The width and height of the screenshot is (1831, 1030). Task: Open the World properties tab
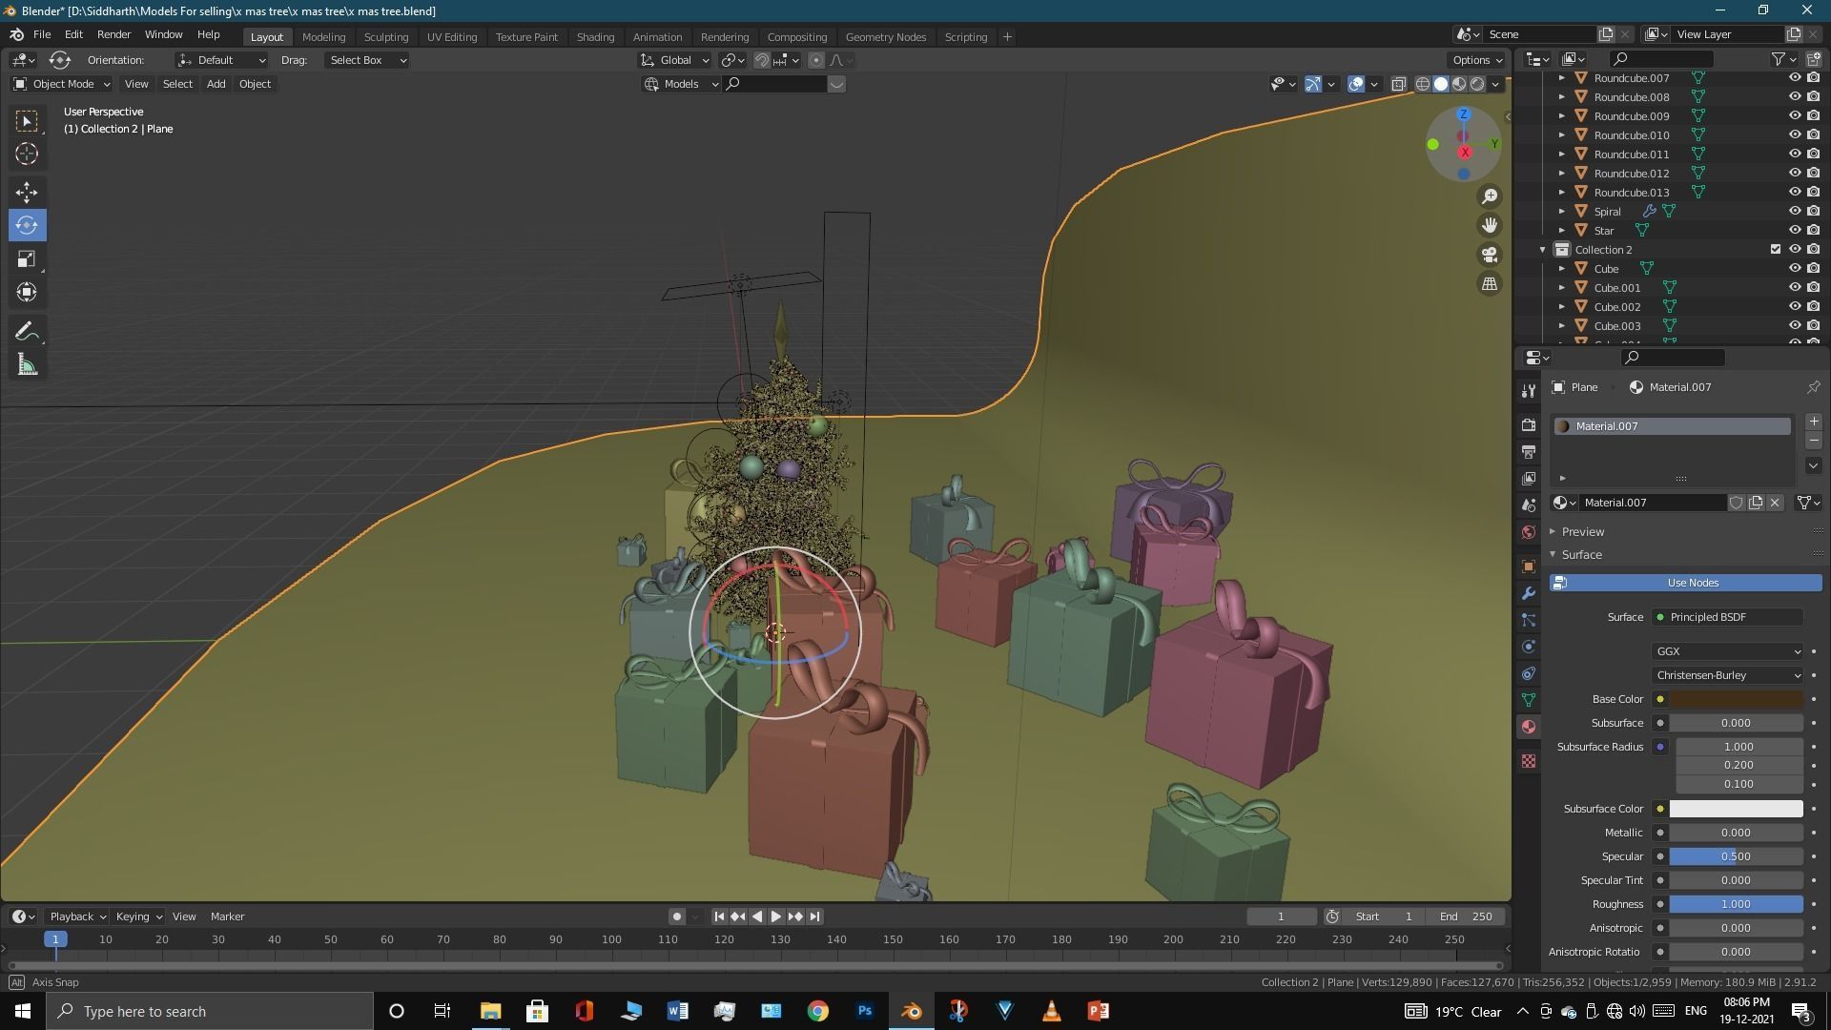(1529, 532)
